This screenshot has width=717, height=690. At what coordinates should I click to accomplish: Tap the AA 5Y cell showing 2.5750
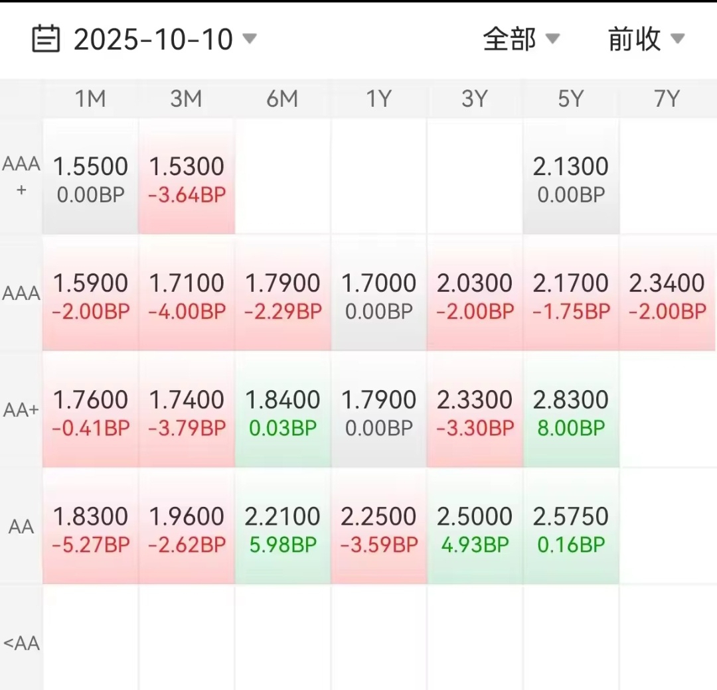[570, 527]
